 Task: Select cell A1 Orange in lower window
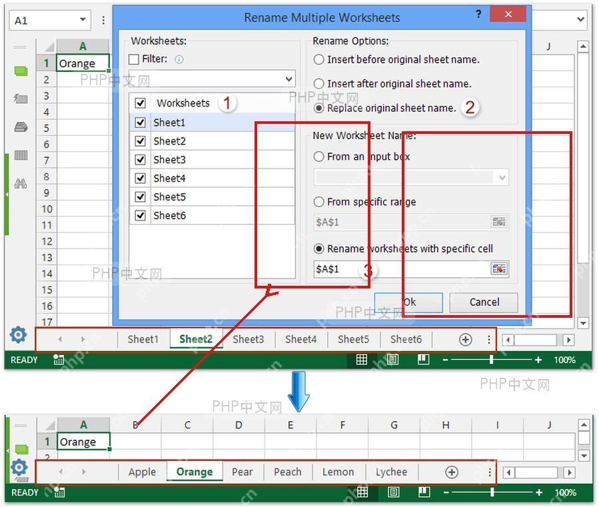click(83, 442)
